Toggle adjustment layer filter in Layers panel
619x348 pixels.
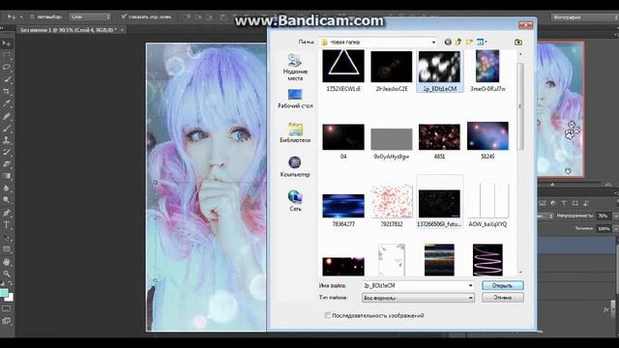click(x=553, y=203)
